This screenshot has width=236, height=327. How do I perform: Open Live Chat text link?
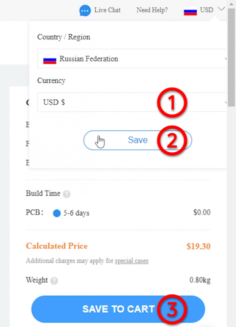[x=107, y=10]
